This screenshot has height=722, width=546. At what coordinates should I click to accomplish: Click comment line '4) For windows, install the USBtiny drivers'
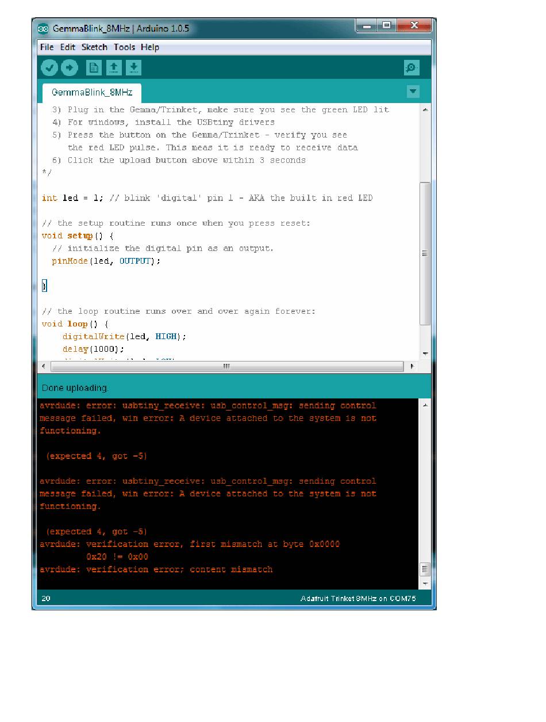[163, 122]
